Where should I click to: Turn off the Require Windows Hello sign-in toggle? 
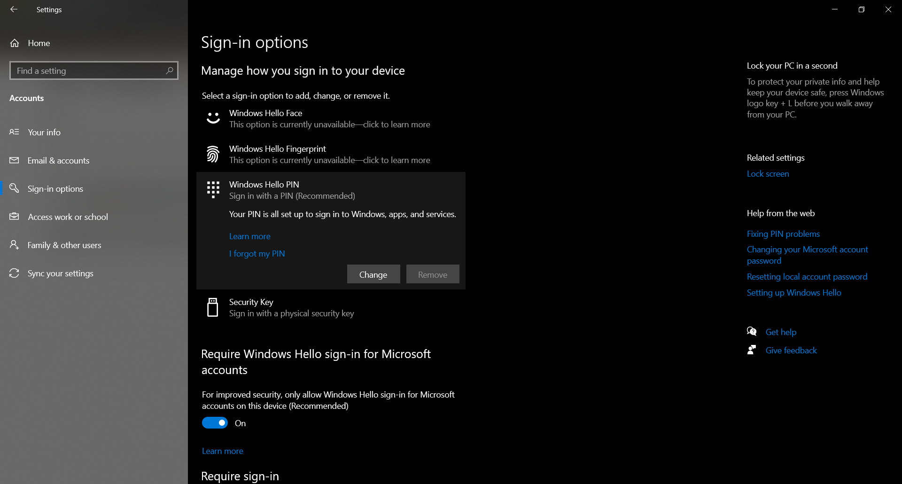[215, 423]
